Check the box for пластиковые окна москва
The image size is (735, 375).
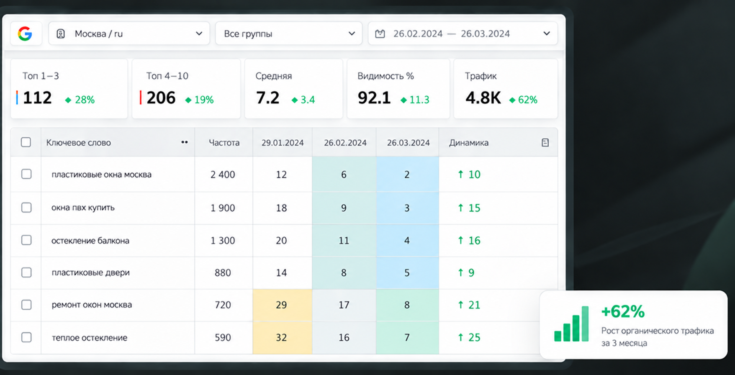[x=26, y=174]
